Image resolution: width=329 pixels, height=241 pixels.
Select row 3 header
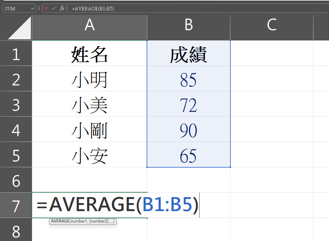point(16,104)
